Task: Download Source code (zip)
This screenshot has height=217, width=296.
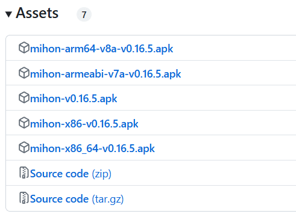Action: 71,174
